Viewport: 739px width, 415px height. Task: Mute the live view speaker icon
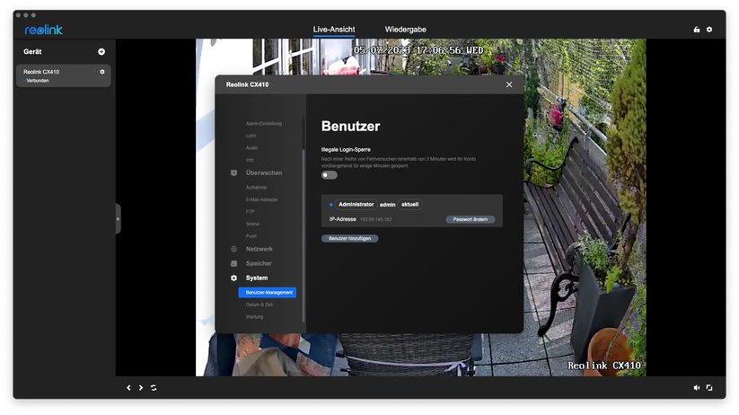click(x=697, y=388)
